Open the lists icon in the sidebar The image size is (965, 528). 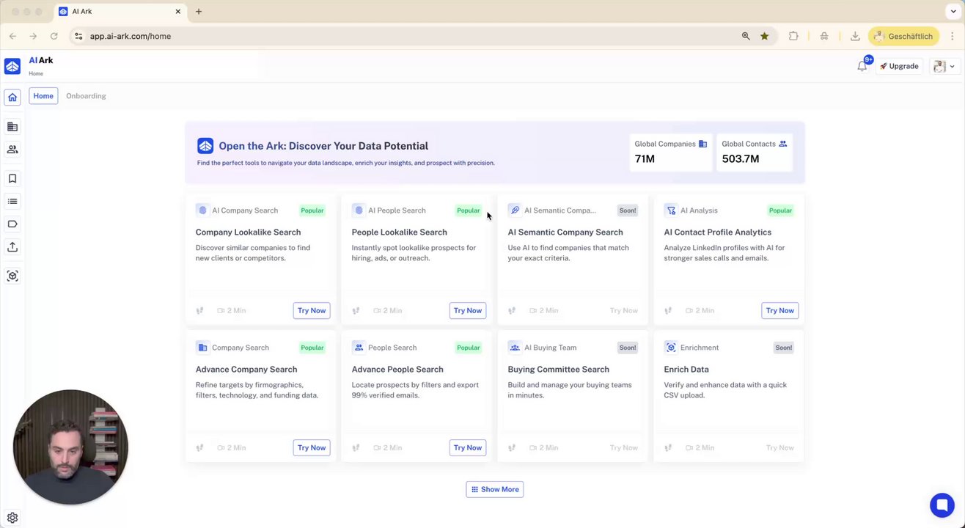click(x=12, y=202)
